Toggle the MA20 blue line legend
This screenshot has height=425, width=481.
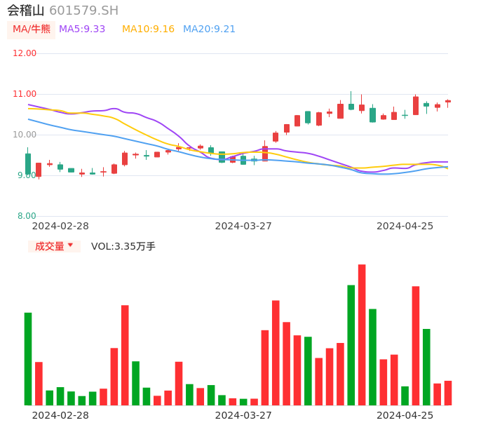pyautogui.click(x=209, y=29)
